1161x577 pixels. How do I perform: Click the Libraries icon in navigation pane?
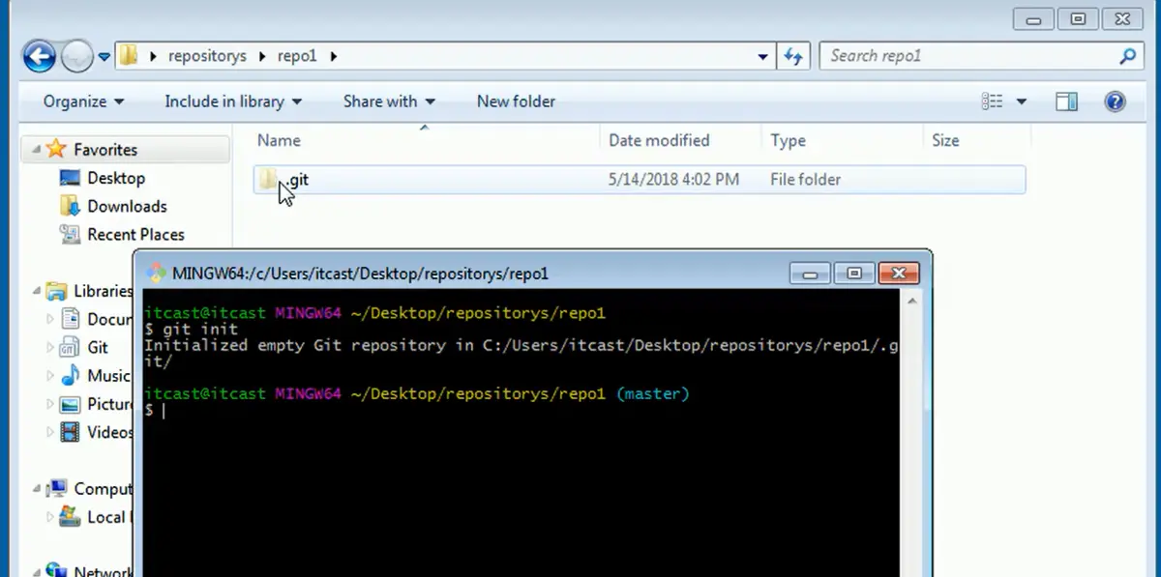pos(56,291)
